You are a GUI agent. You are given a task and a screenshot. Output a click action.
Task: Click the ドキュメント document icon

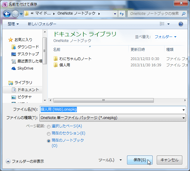(x=14, y=90)
